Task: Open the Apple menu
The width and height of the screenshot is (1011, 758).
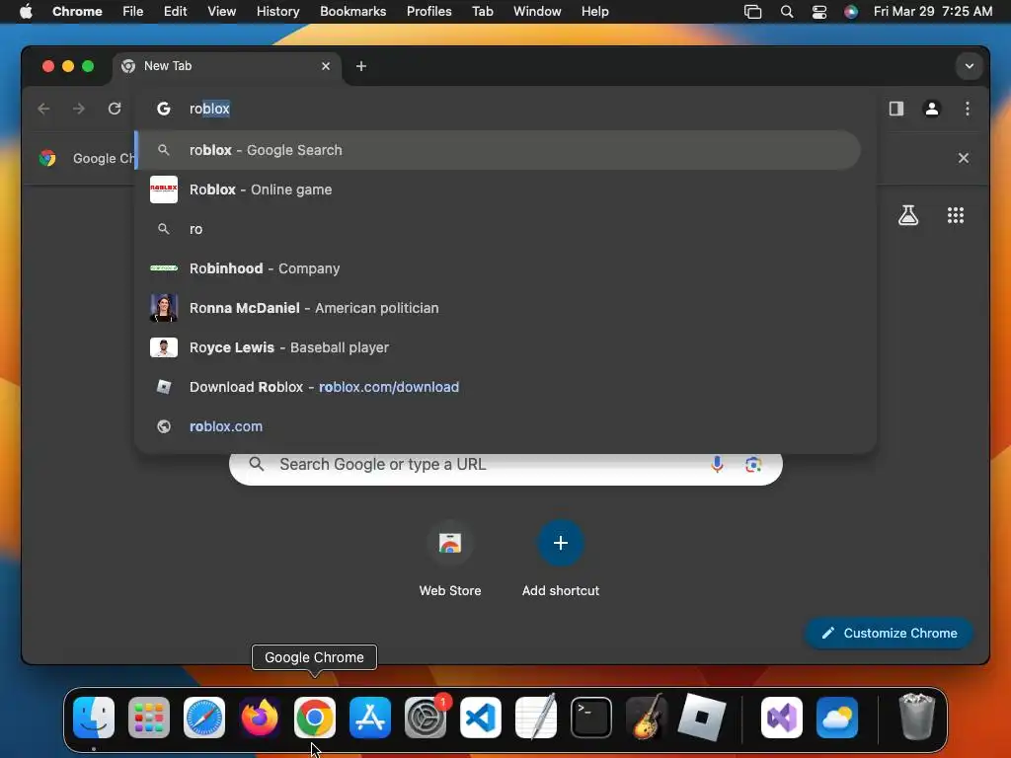Action: [26, 12]
